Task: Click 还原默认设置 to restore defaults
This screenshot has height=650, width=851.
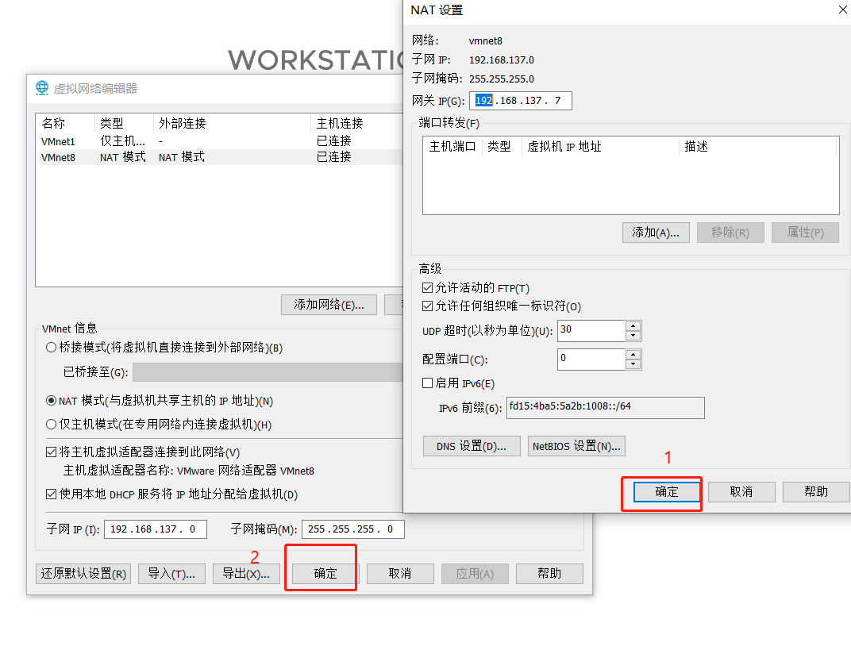Action: (x=83, y=573)
